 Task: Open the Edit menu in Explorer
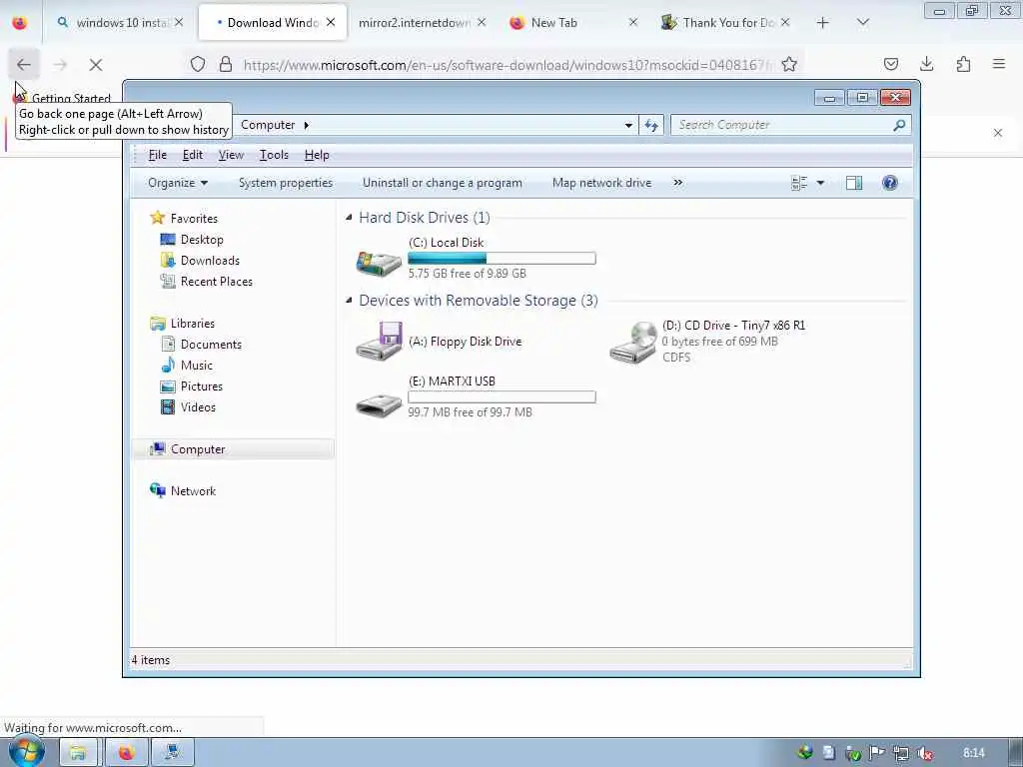[192, 155]
